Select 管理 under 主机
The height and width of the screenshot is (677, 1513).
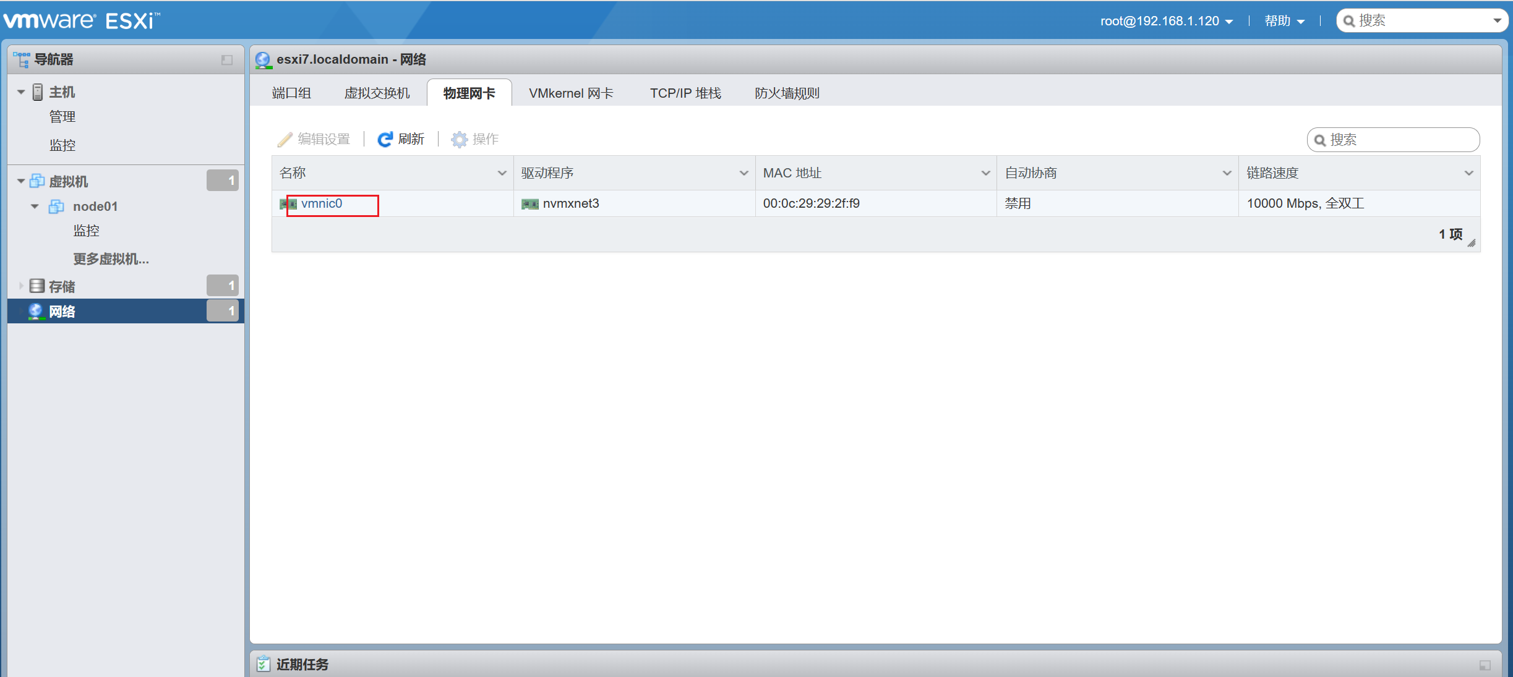tap(62, 117)
